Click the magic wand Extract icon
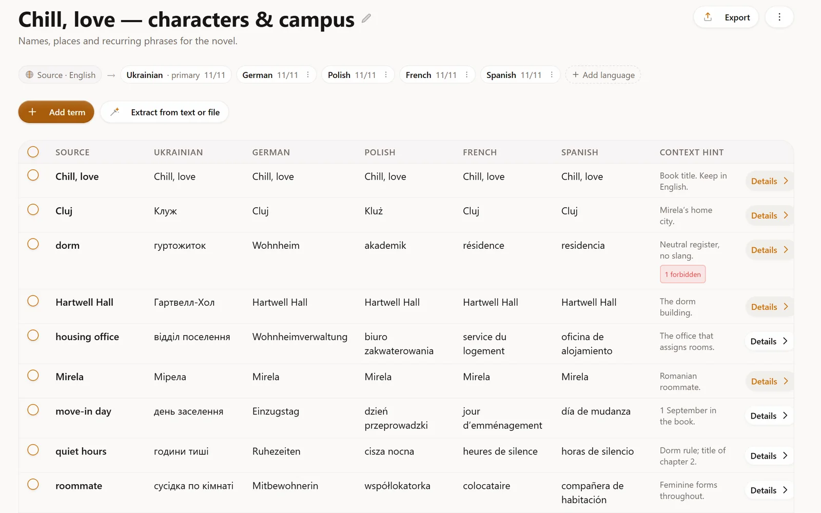The height and width of the screenshot is (513, 821). tap(115, 112)
